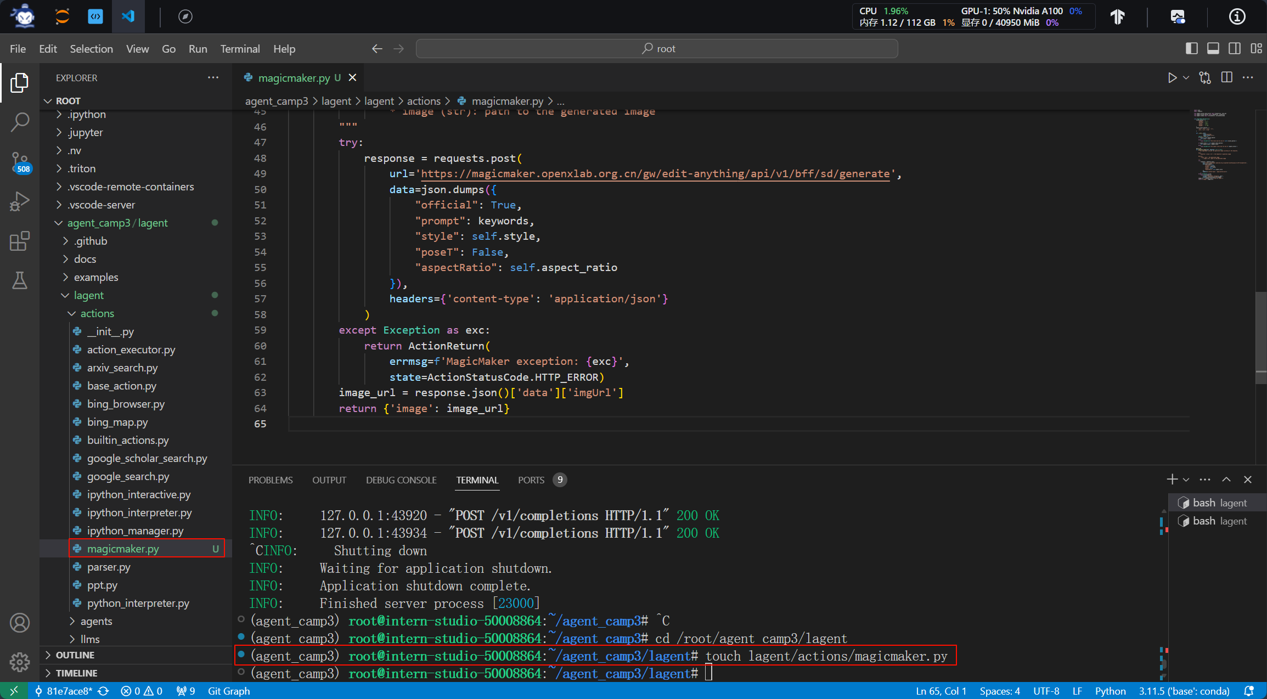Click the Run Python File play button
The width and height of the screenshot is (1267, 699).
pyautogui.click(x=1172, y=78)
